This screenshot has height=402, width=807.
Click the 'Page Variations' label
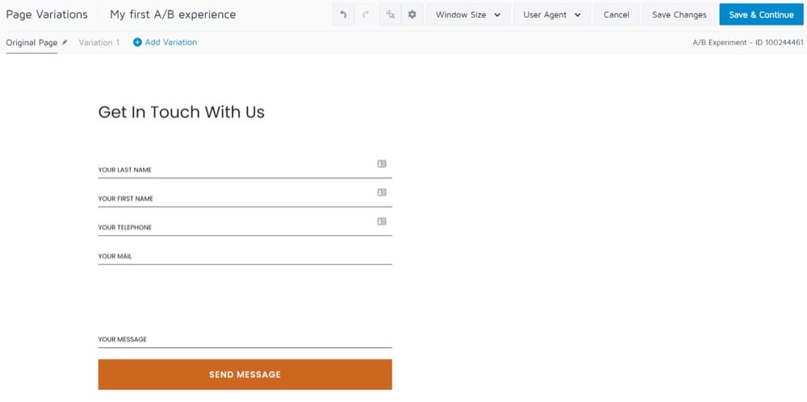[47, 15]
